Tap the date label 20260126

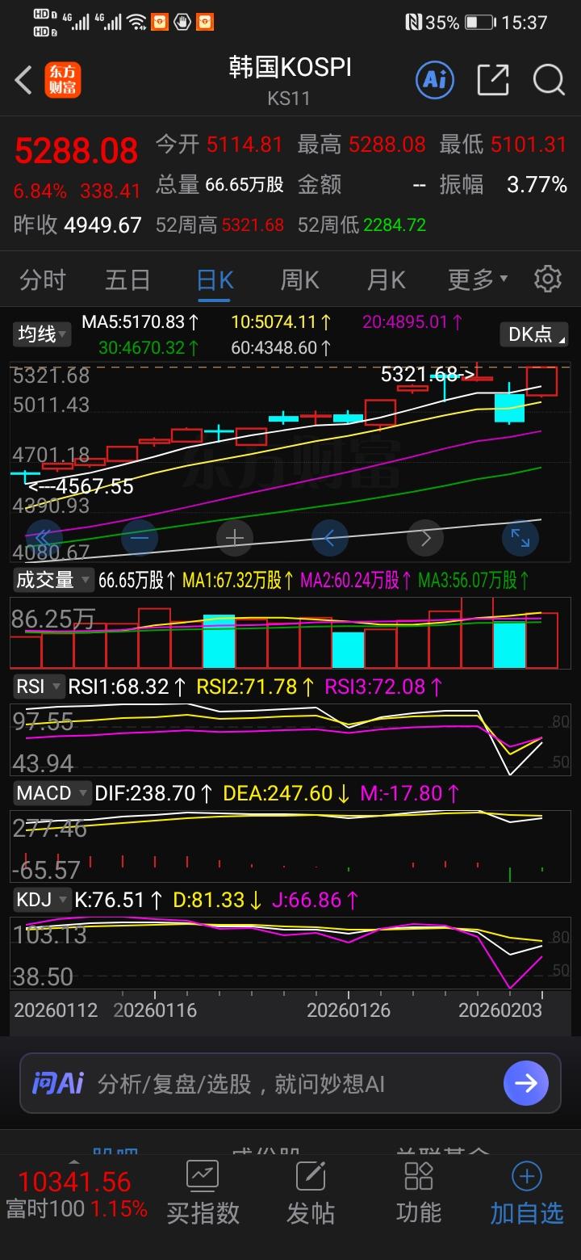(349, 1010)
